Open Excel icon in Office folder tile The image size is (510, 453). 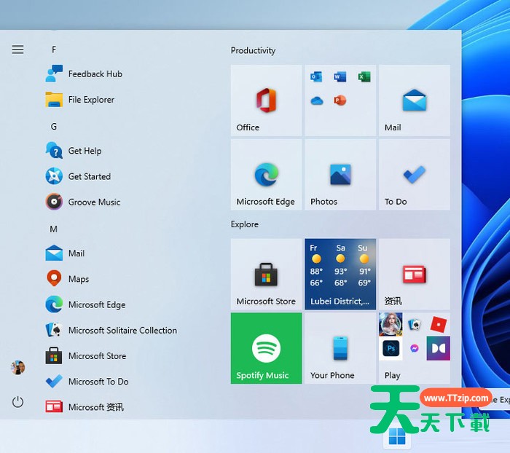click(364, 77)
